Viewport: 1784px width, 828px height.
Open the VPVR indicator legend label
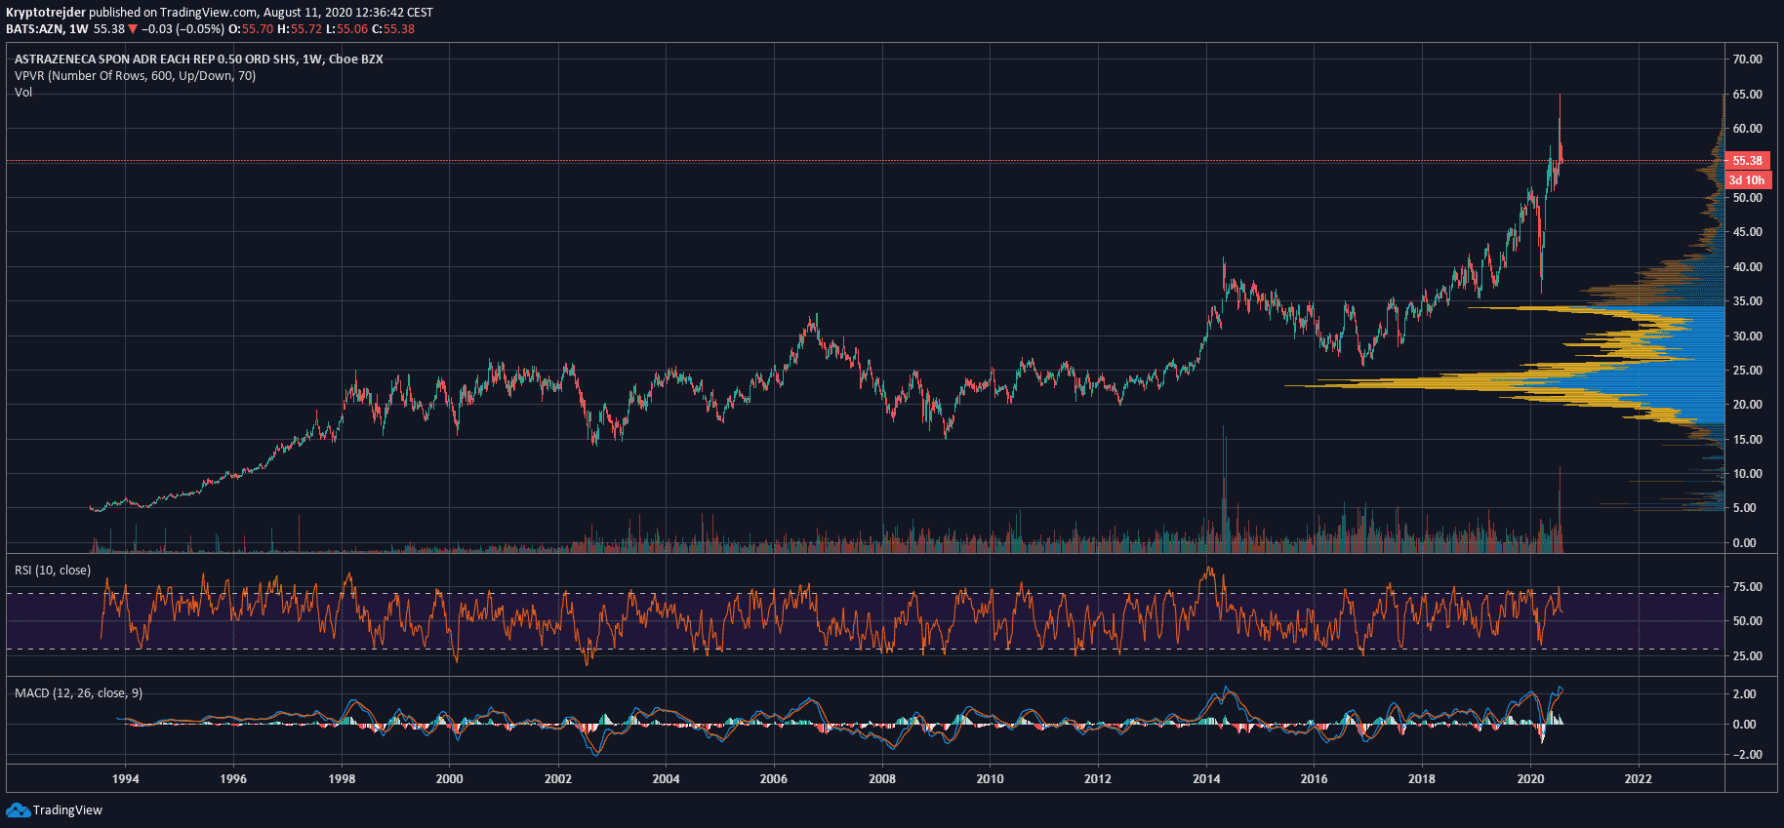(135, 76)
